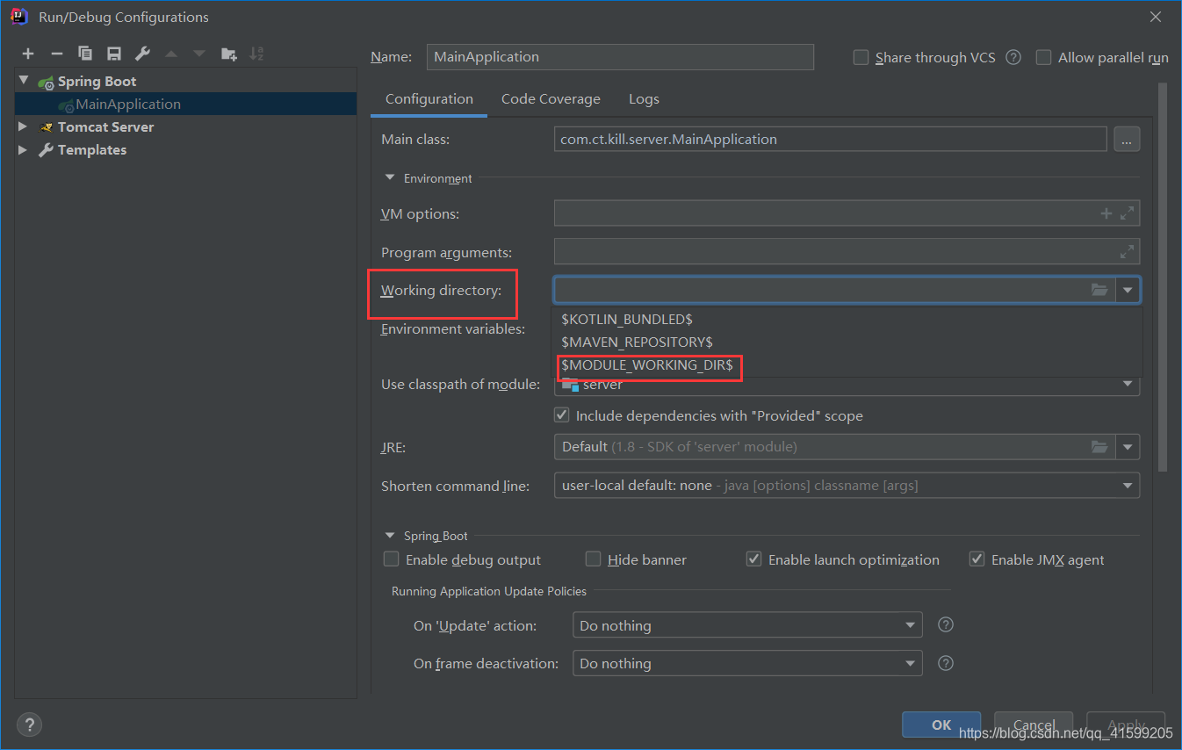The image size is (1182, 750).
Task: Collapse the Spring Boot tree node
Action: pyautogui.click(x=24, y=81)
